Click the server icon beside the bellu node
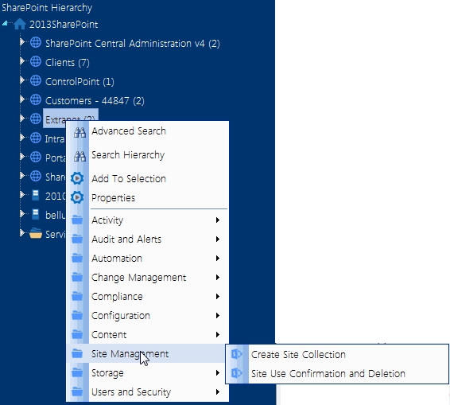The image size is (450, 405). [35, 214]
